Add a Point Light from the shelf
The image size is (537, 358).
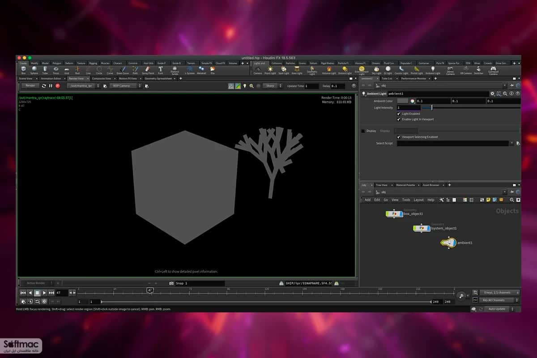coord(270,70)
